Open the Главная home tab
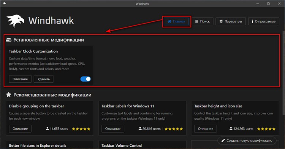The height and width of the screenshot is (149, 285). point(176,21)
